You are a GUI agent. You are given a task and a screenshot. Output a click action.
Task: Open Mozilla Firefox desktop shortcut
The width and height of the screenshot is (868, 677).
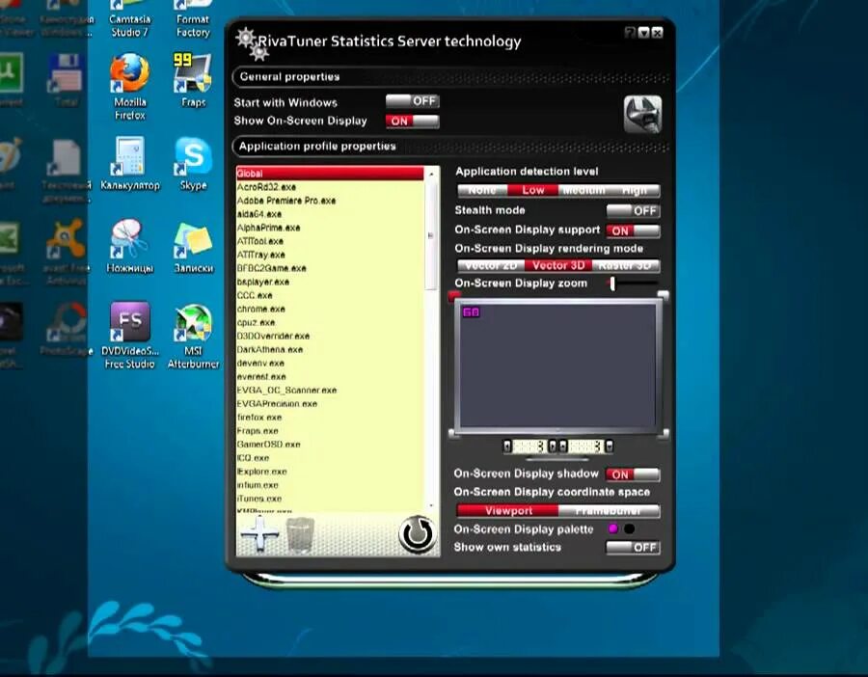point(129,87)
